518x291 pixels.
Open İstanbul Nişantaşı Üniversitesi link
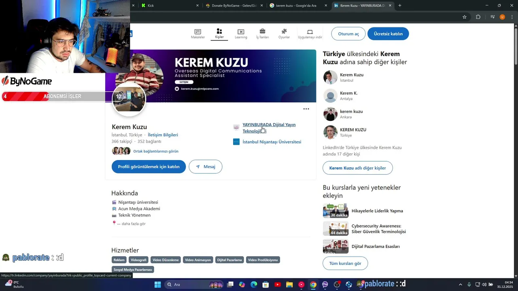pos(272,142)
